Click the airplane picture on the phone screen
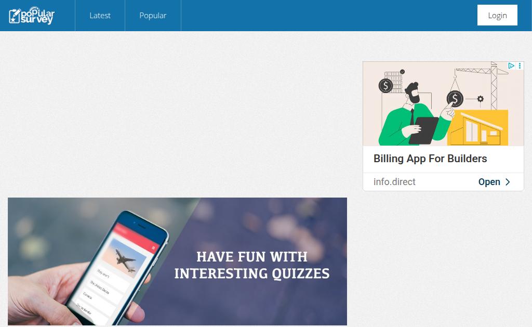 point(124,258)
